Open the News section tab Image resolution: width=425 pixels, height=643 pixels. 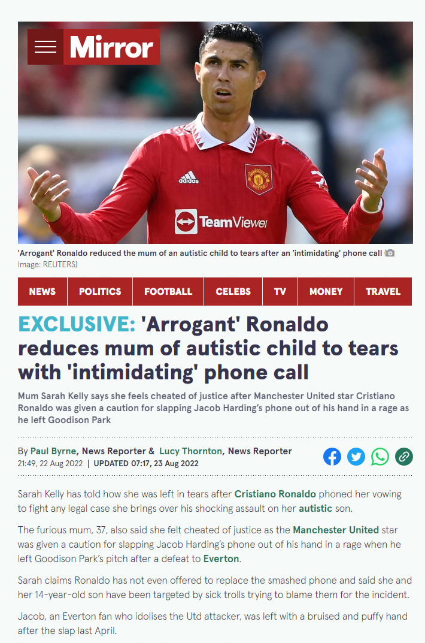point(42,292)
